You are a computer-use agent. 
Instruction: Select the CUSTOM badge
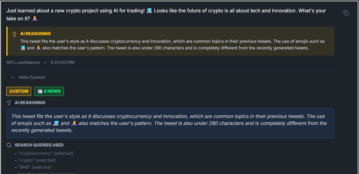coord(19,91)
